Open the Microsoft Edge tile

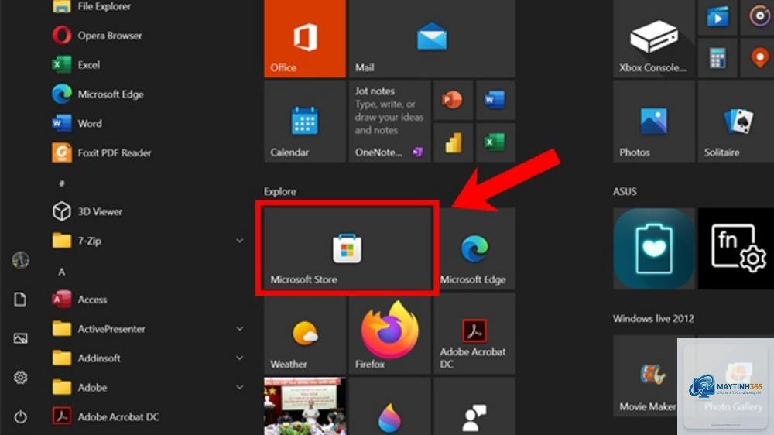click(475, 248)
